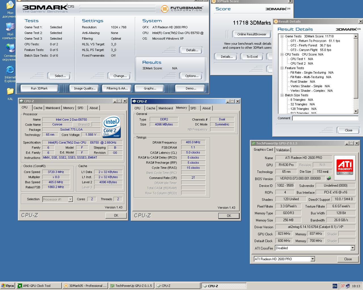The height and width of the screenshot is (290, 363).
Task: Click Demo button in 3DMark
Action: 191,88
